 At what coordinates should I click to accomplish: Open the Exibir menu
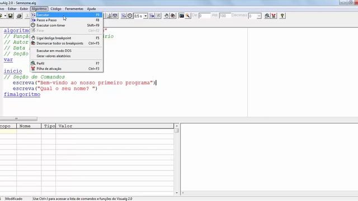click(23, 9)
